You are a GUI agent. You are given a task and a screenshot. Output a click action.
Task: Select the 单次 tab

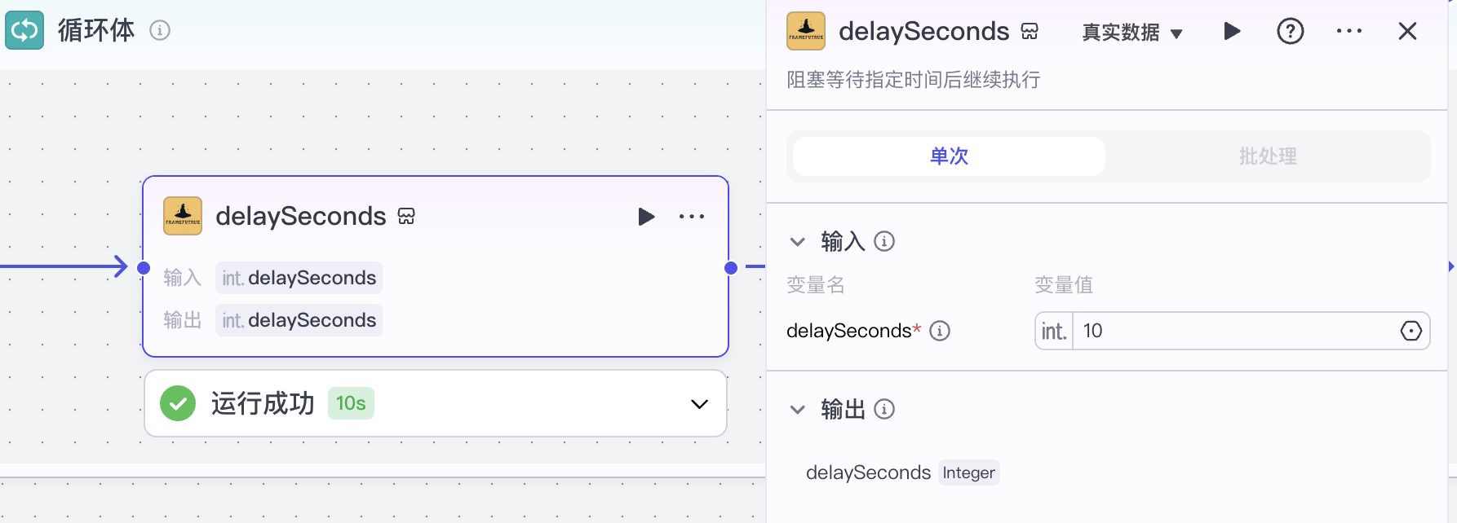pyautogui.click(x=948, y=156)
